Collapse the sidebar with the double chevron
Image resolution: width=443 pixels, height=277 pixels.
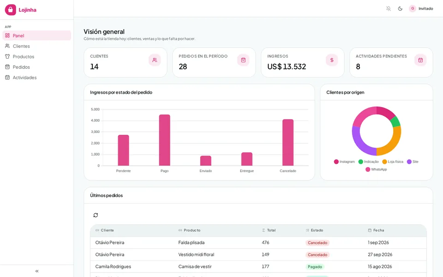37,271
